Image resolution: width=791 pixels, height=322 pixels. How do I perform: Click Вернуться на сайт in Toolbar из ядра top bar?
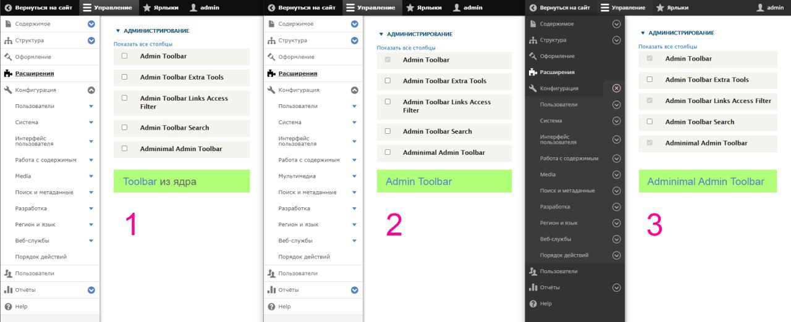[39, 7]
